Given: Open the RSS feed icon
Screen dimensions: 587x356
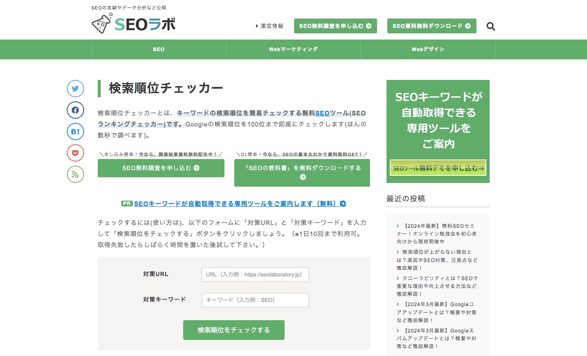Looking at the screenshot, I should coord(75,174).
